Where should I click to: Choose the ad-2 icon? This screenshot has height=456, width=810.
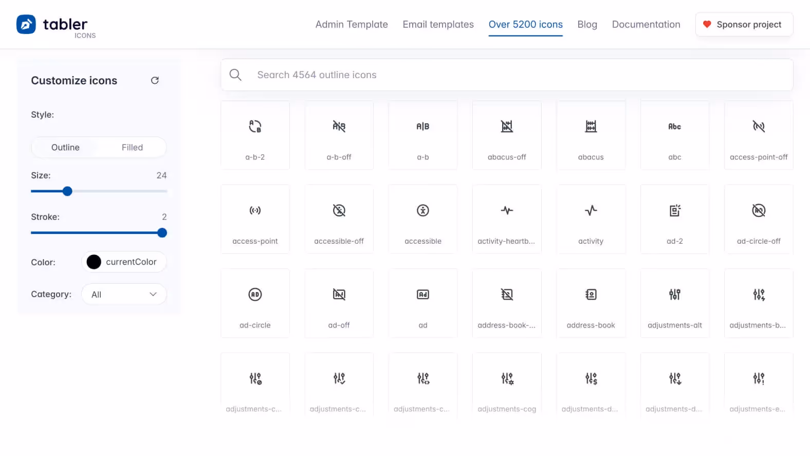[675, 219]
